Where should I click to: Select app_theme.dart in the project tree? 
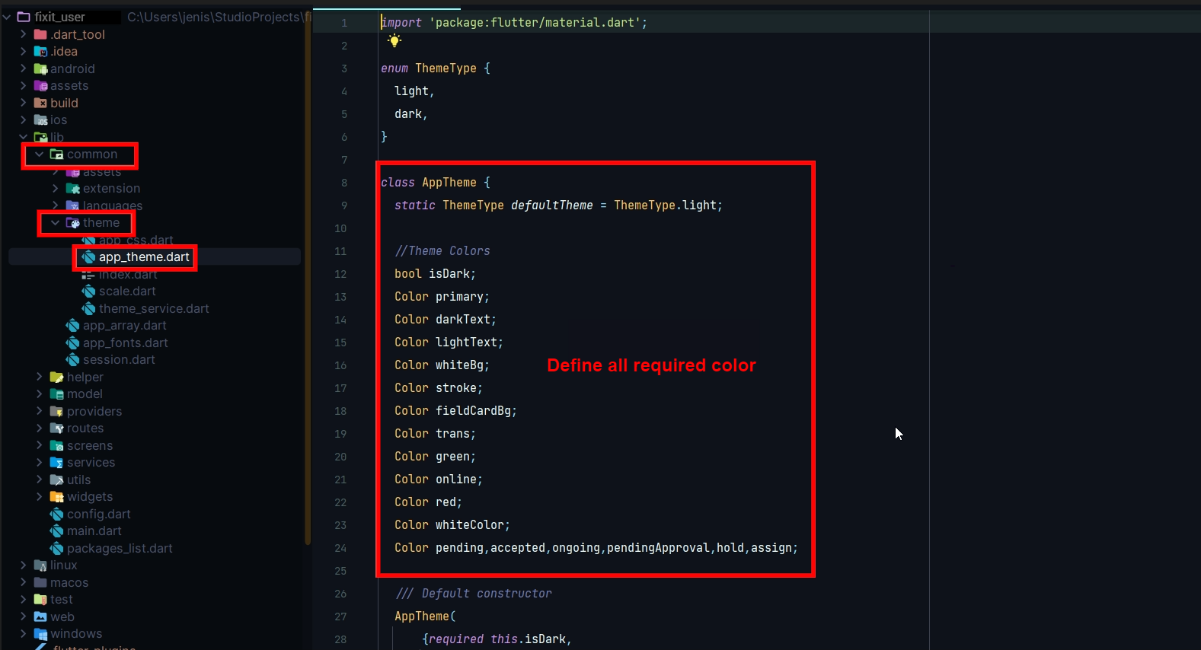[x=144, y=257]
